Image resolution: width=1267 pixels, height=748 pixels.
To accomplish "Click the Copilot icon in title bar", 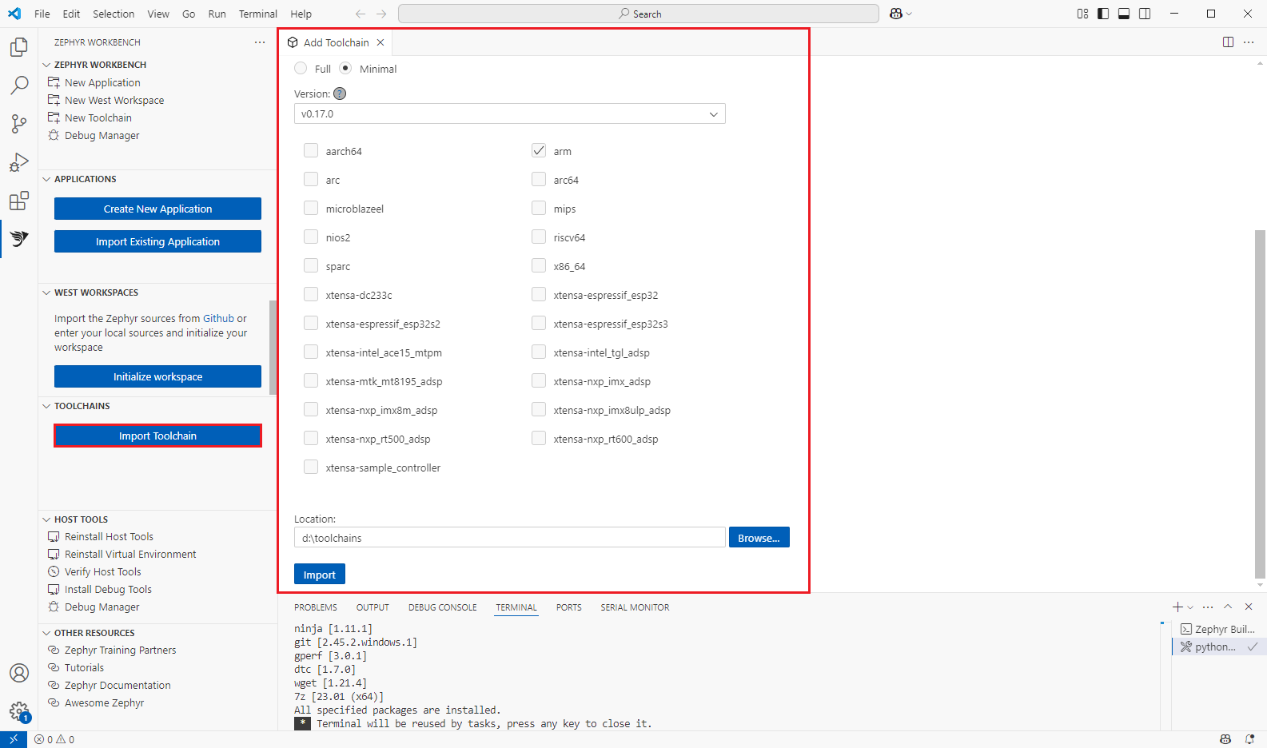I will (896, 14).
